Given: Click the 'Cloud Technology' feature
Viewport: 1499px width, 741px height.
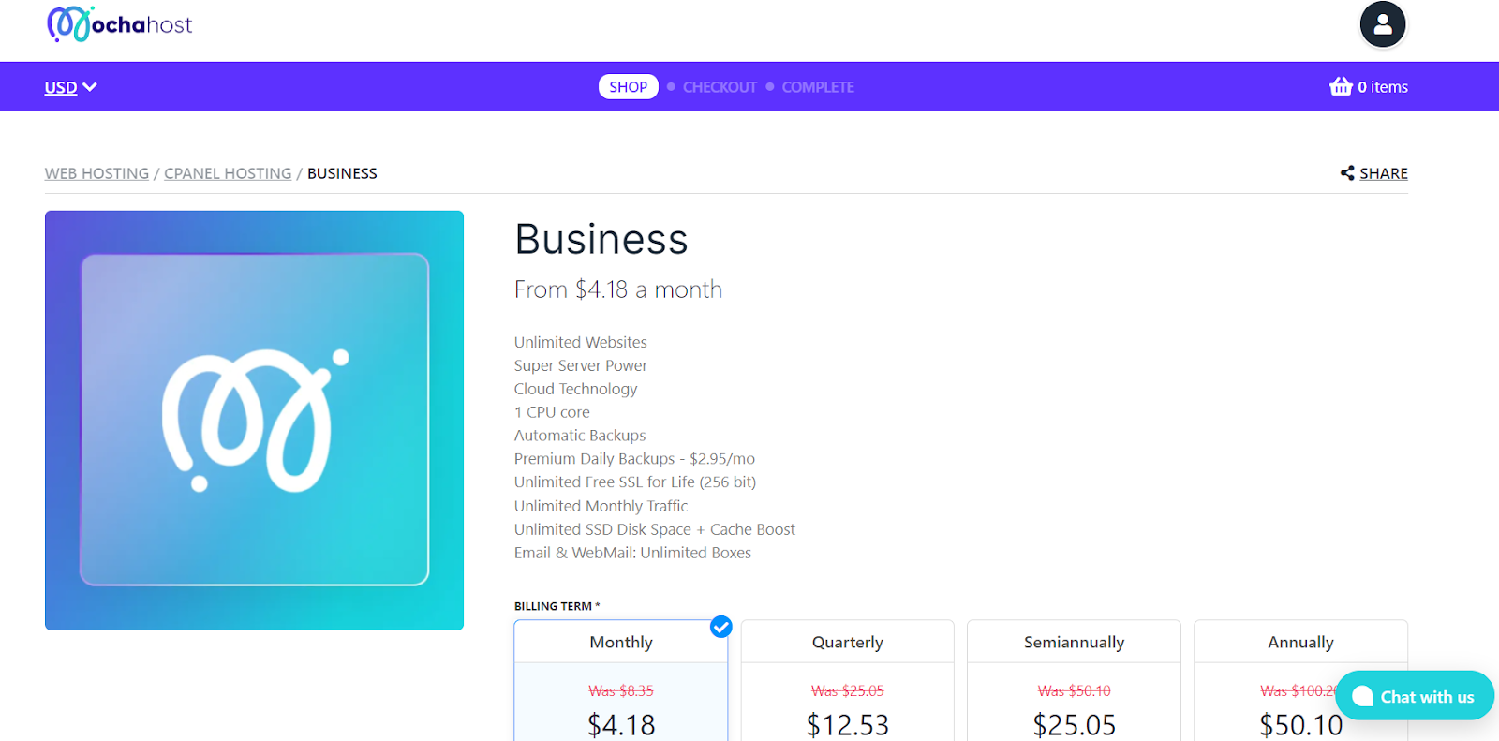Looking at the screenshot, I should pyautogui.click(x=575, y=389).
